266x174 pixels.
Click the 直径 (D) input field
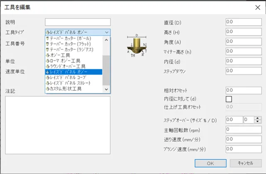tap(242, 22)
